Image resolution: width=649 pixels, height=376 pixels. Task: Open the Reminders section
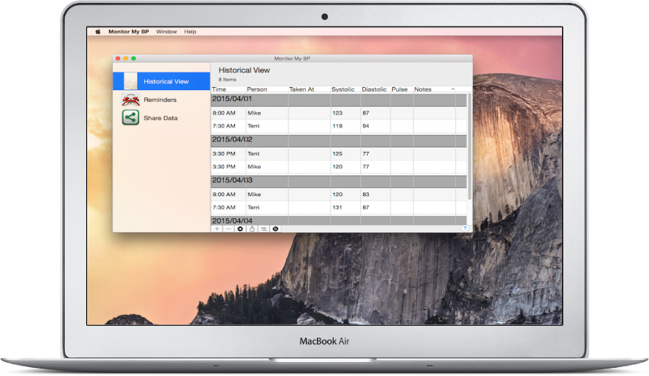pos(161,100)
